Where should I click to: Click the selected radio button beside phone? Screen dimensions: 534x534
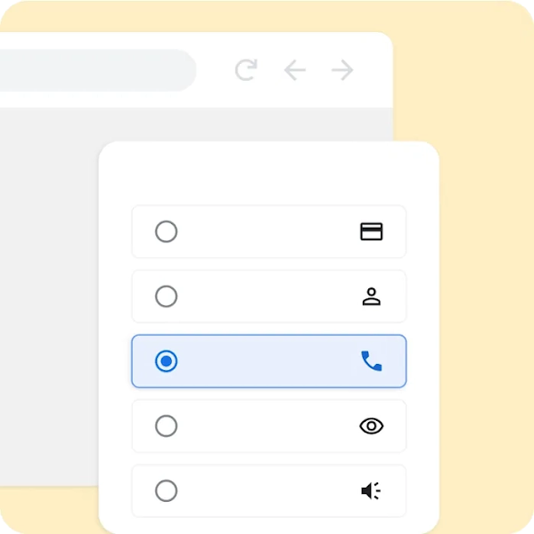pos(166,361)
